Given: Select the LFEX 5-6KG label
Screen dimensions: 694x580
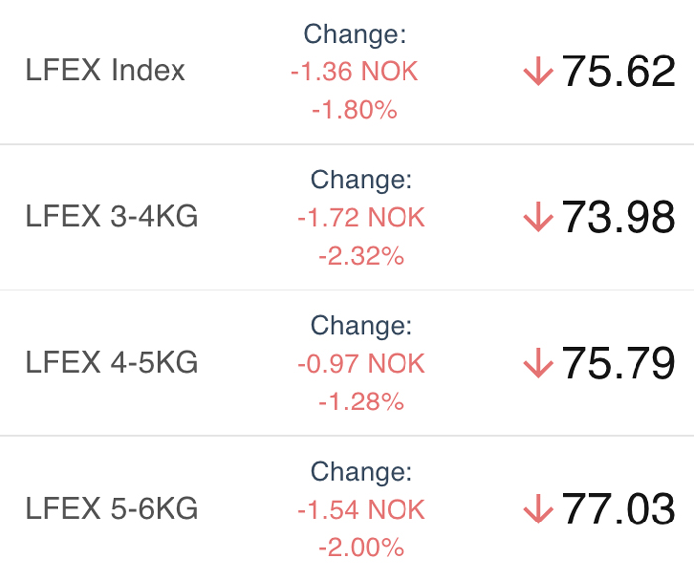Looking at the screenshot, I should pyautogui.click(x=111, y=508).
